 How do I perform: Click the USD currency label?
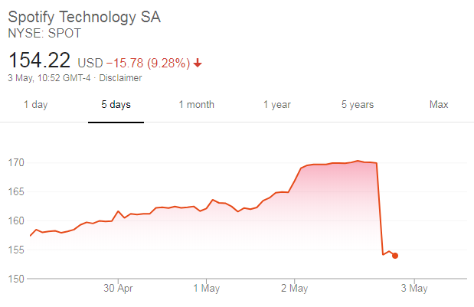(x=90, y=62)
